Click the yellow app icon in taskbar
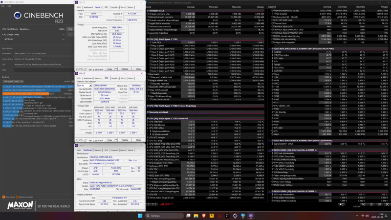This screenshot has height=220, width=391. (212, 216)
